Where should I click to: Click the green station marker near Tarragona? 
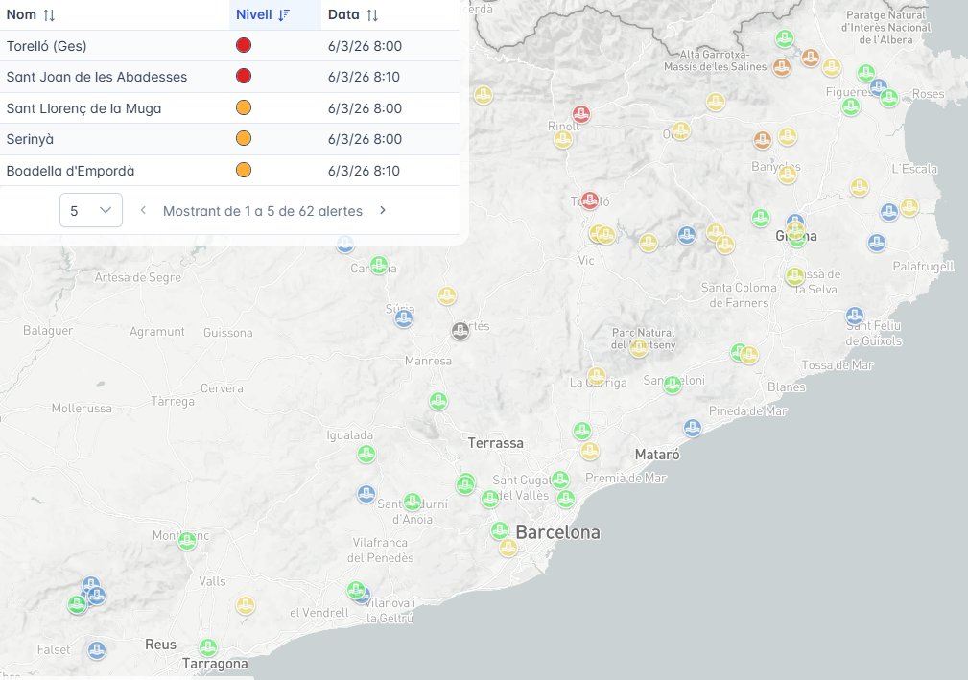[207, 647]
